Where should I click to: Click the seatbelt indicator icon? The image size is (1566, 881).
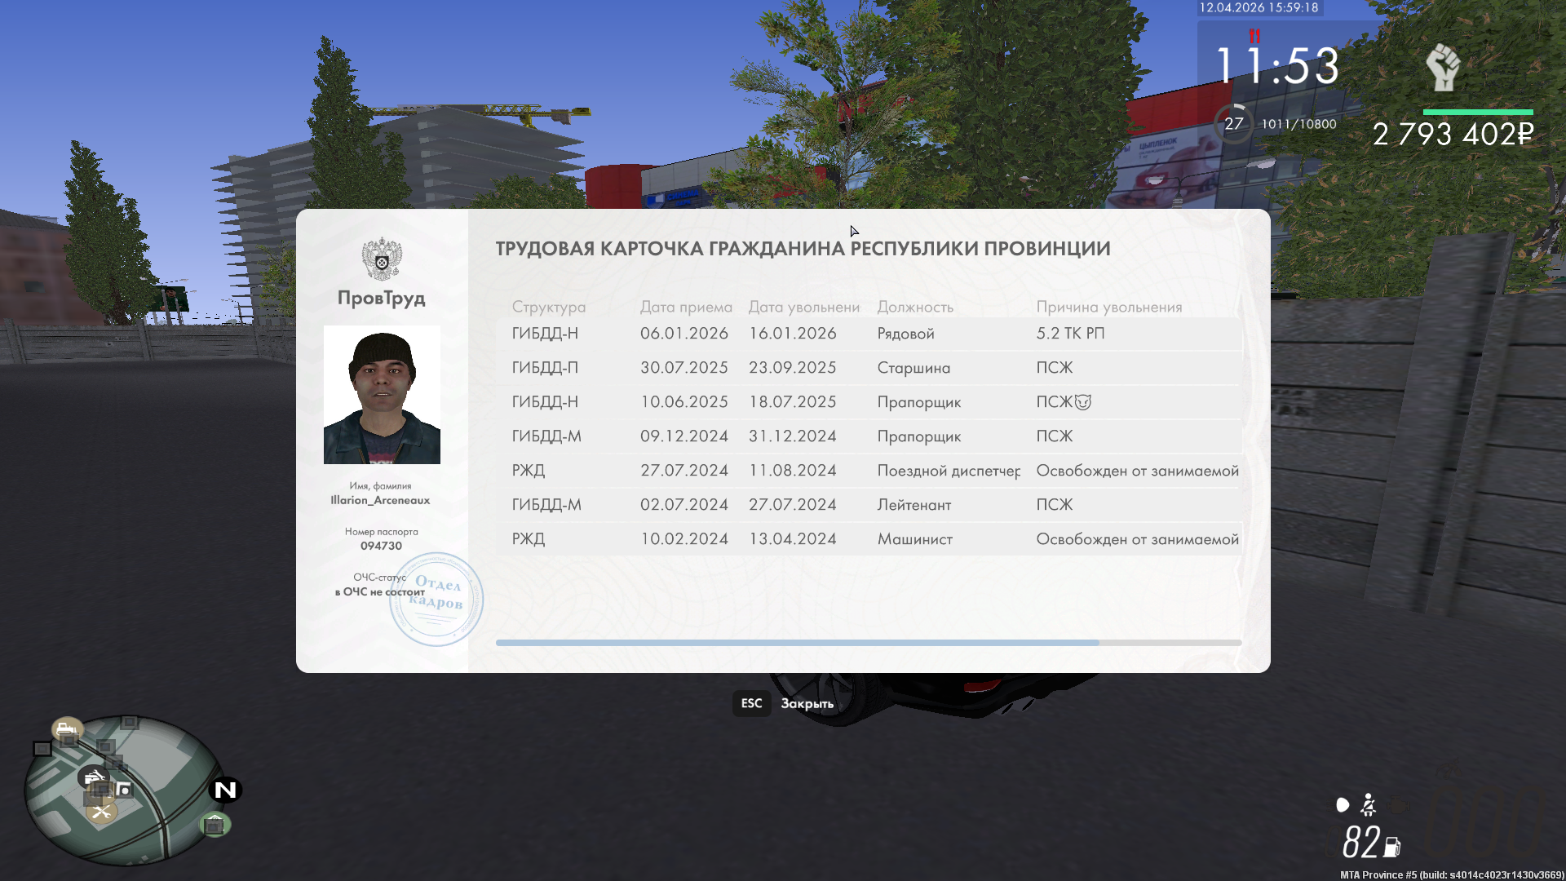coord(1369,806)
